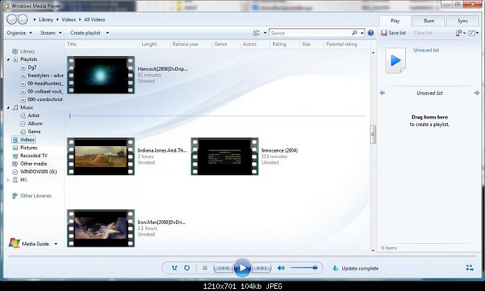
Task: Open the Stream dropdown menu
Action: click(x=51, y=33)
